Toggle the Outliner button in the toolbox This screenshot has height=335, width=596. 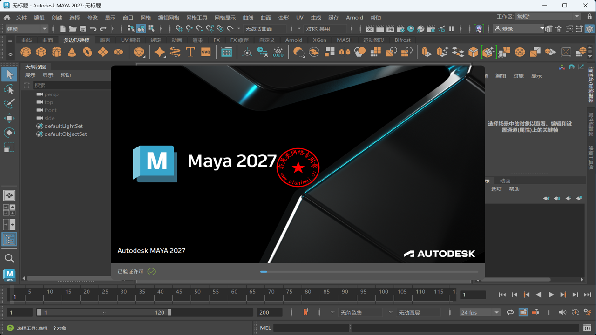pos(9,240)
